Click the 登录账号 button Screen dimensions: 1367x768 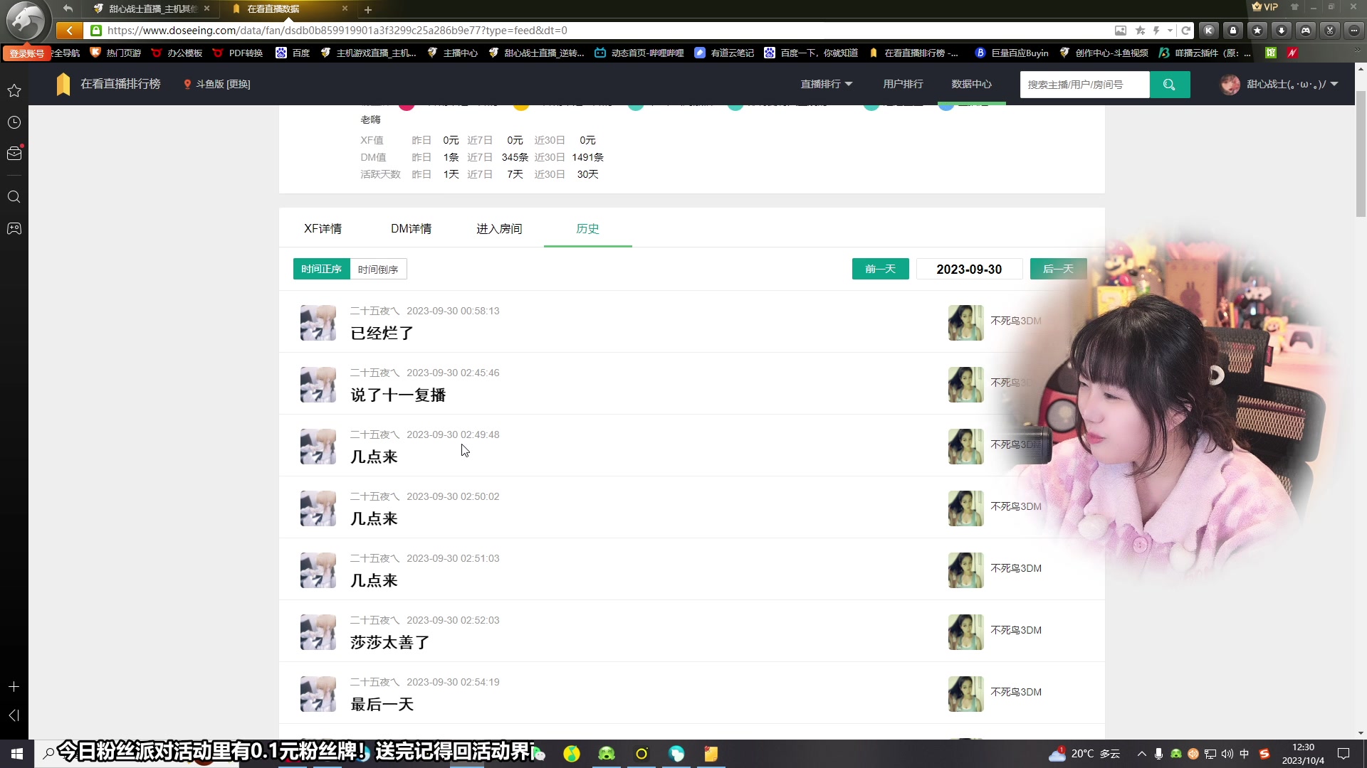click(26, 53)
